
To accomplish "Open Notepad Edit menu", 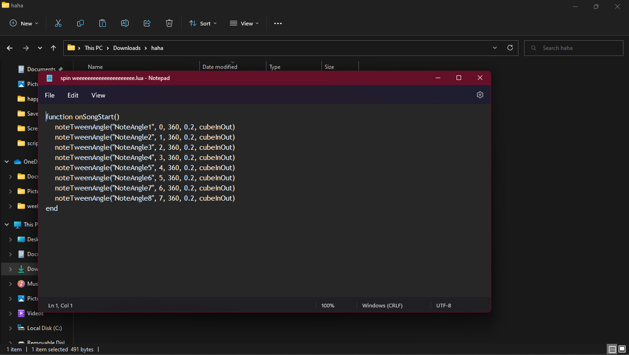I will point(73,95).
